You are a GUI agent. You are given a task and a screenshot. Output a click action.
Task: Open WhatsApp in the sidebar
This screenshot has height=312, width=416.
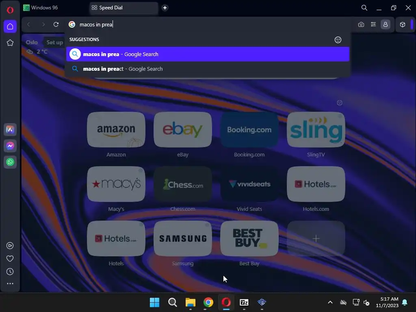(x=10, y=162)
